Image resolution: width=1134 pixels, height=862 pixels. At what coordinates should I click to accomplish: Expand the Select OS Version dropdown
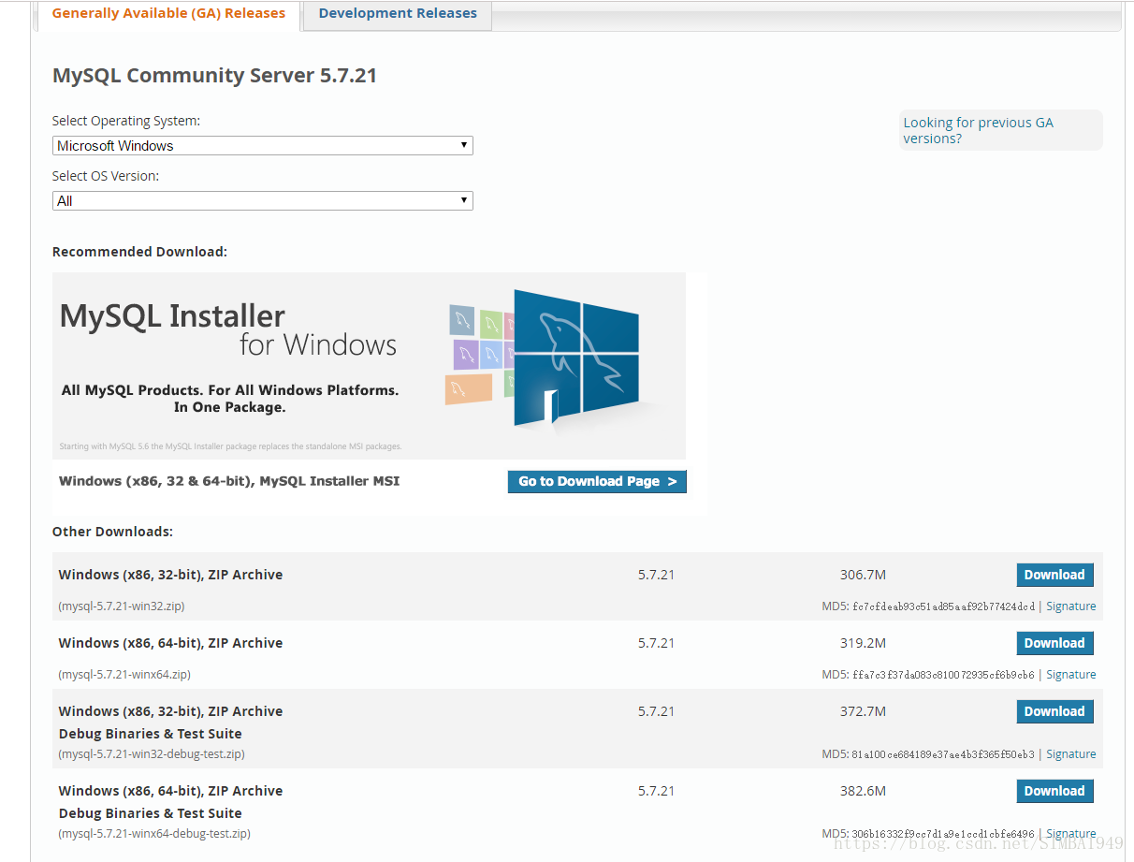click(x=263, y=200)
